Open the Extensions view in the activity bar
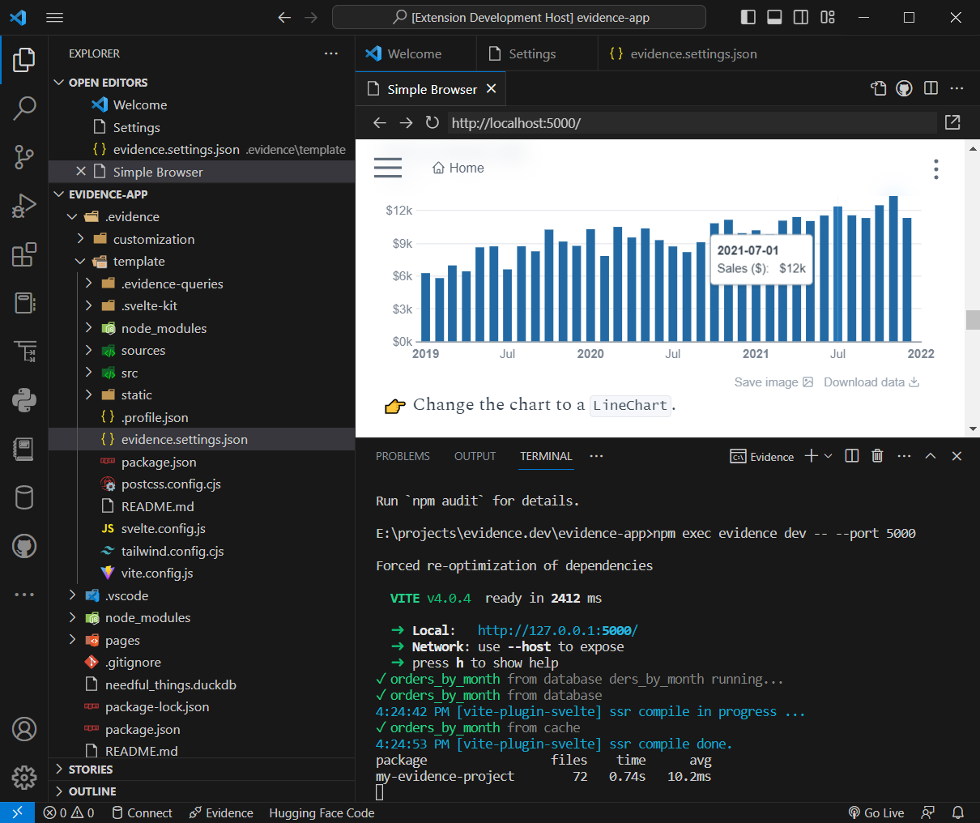980x823 pixels. (x=24, y=254)
